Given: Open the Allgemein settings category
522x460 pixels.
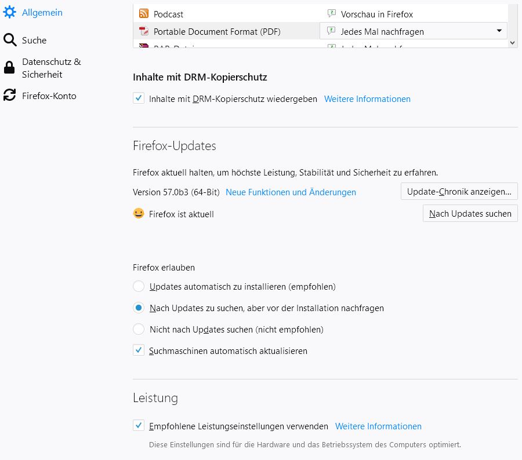Looking at the screenshot, I should tap(42, 13).
